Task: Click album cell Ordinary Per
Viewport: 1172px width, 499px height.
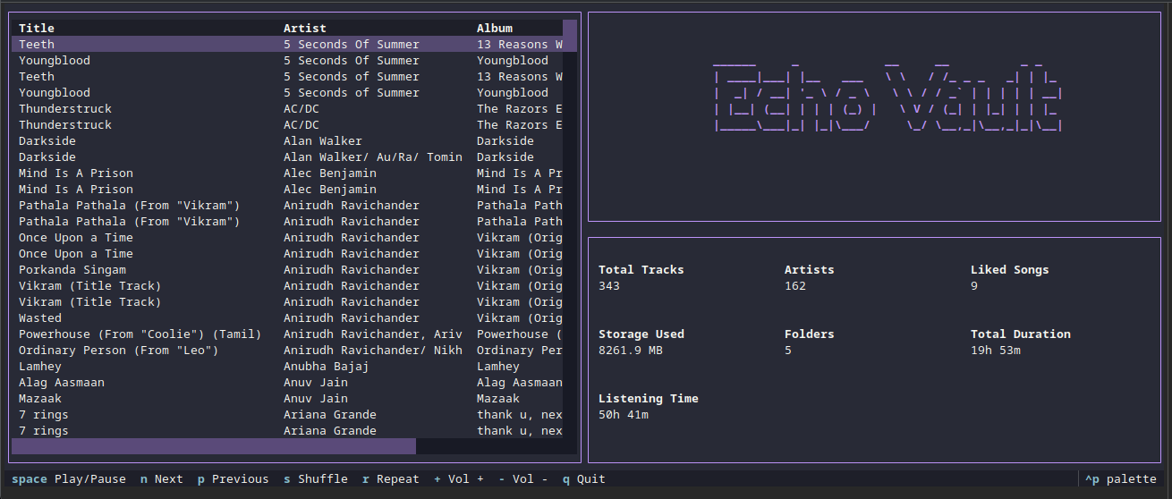Action: click(520, 350)
